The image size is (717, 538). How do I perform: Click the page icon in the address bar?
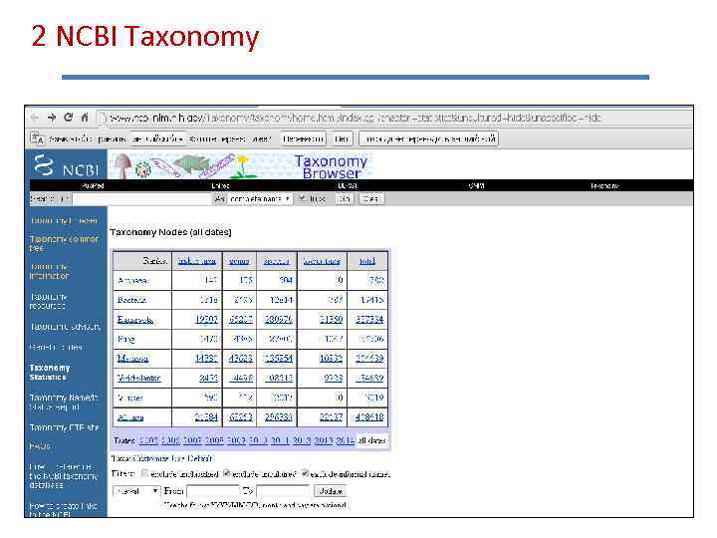(102, 118)
